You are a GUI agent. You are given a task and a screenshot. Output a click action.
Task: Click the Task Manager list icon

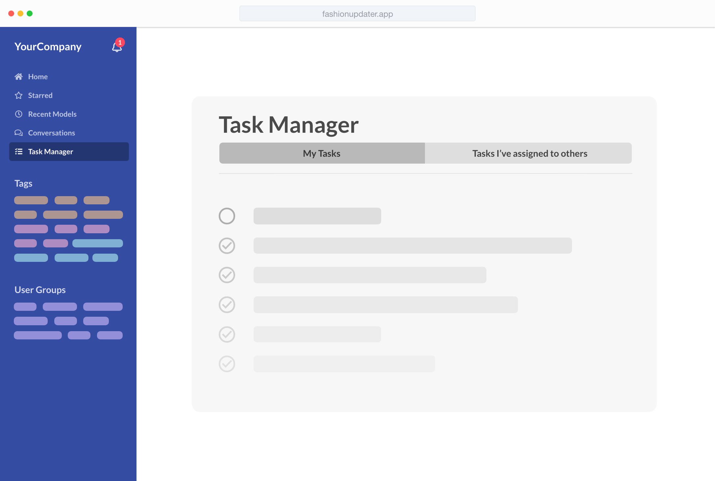tap(19, 151)
